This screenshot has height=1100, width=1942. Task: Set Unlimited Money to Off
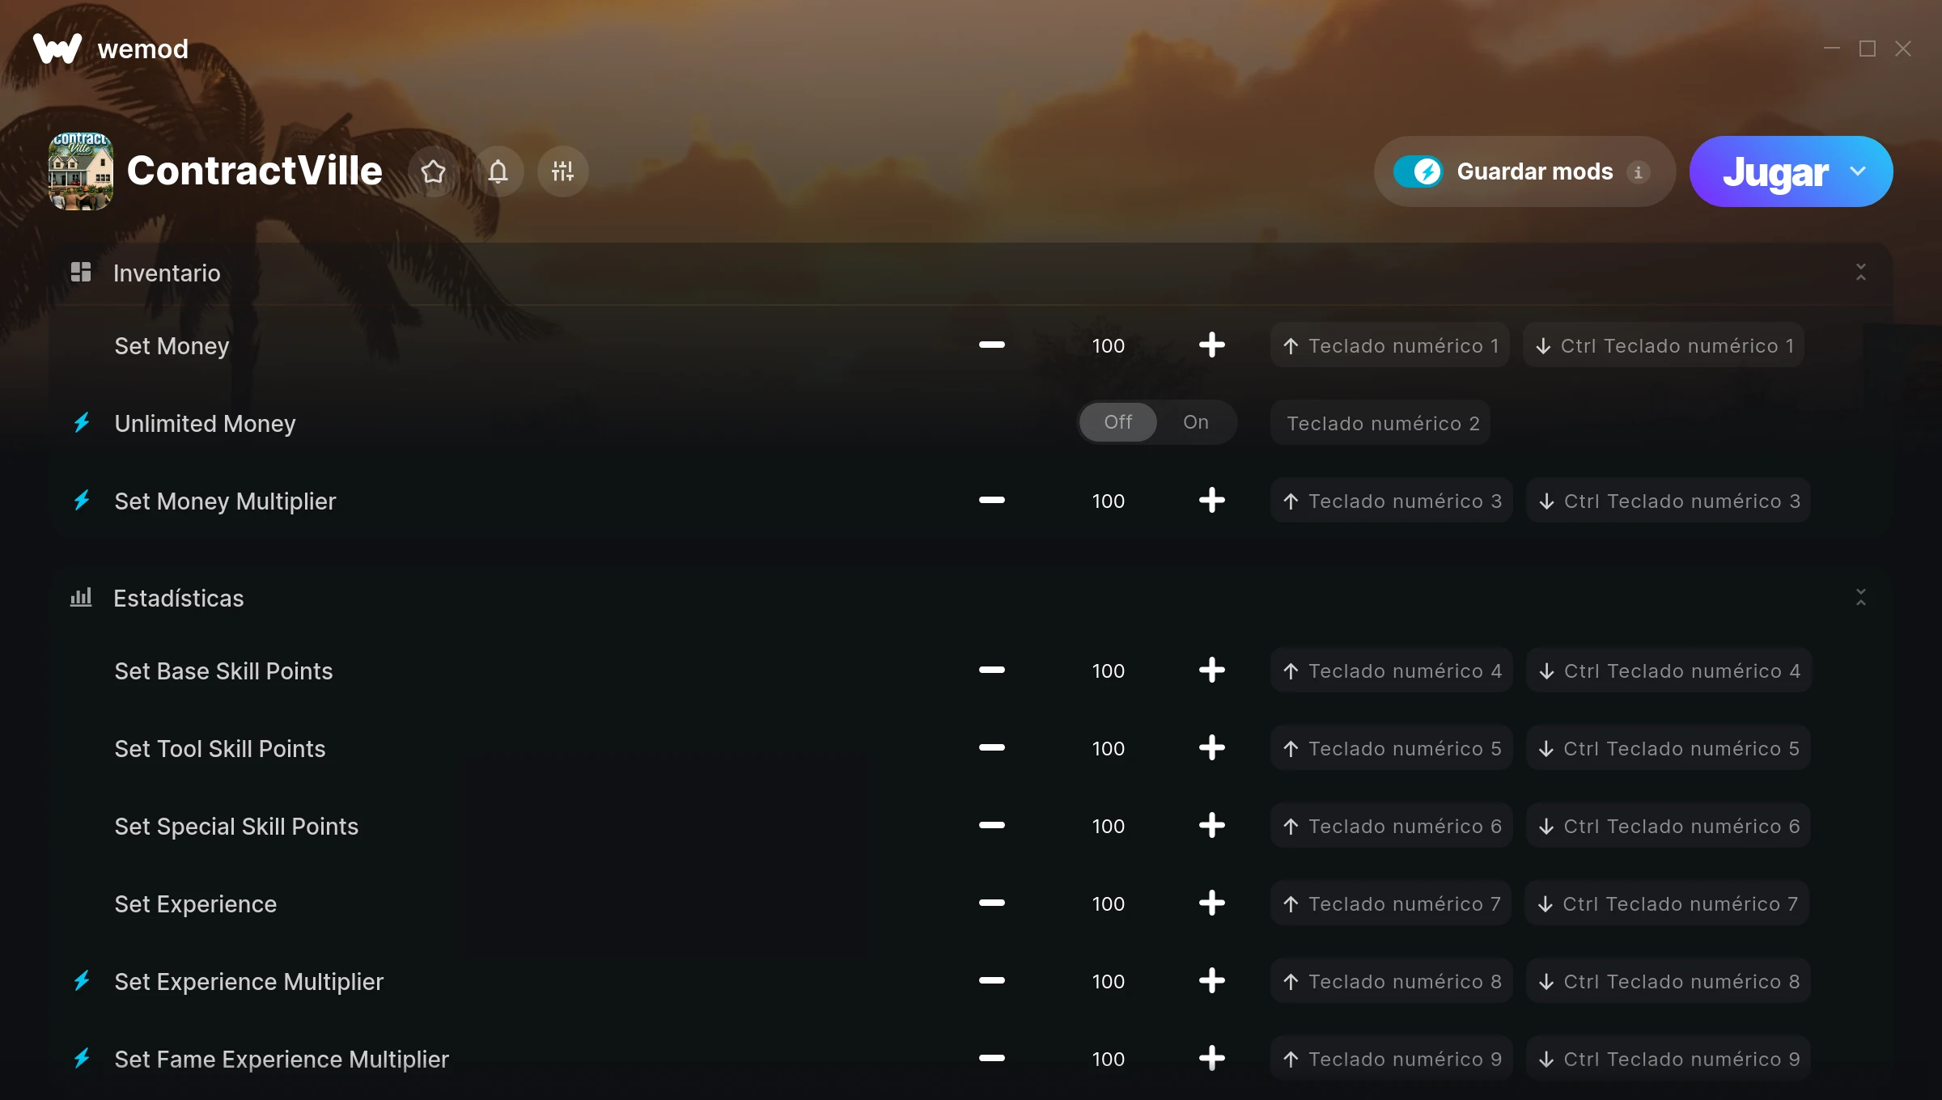pos(1118,422)
